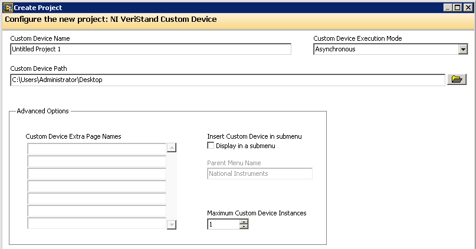Click the Custom Device Path input field
476x249 pixels.
pyautogui.click(x=228, y=80)
